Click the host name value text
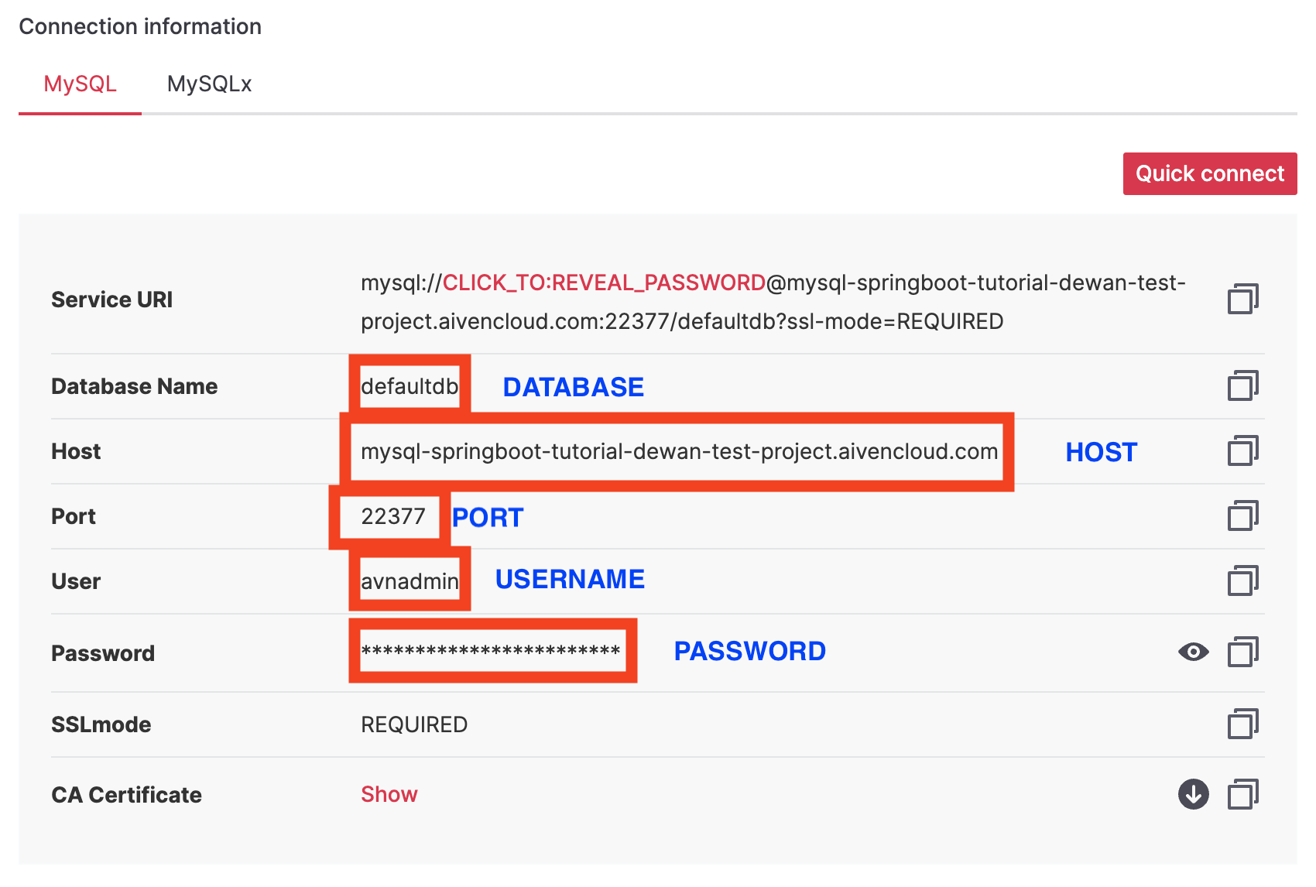Image resolution: width=1316 pixels, height=887 pixels. pos(679,451)
